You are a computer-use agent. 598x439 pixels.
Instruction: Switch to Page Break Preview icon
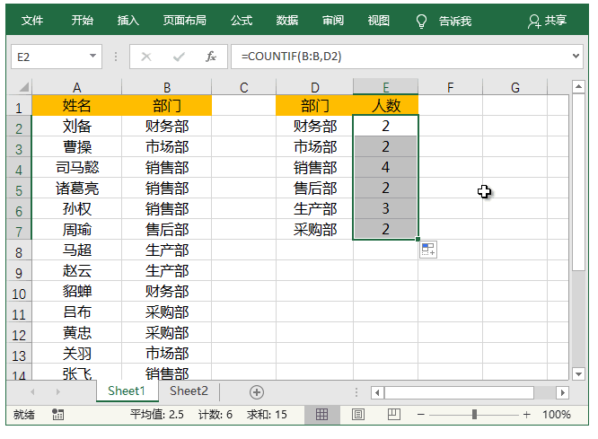pyautogui.click(x=393, y=415)
